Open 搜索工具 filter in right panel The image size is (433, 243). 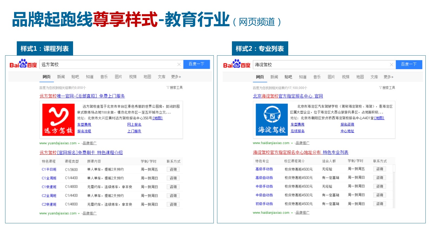point(387,88)
